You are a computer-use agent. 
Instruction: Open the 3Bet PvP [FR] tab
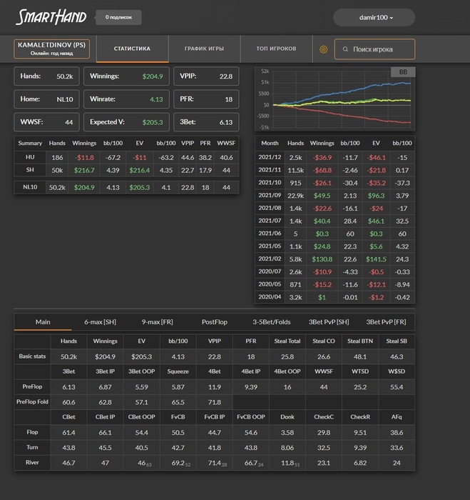[x=386, y=321]
